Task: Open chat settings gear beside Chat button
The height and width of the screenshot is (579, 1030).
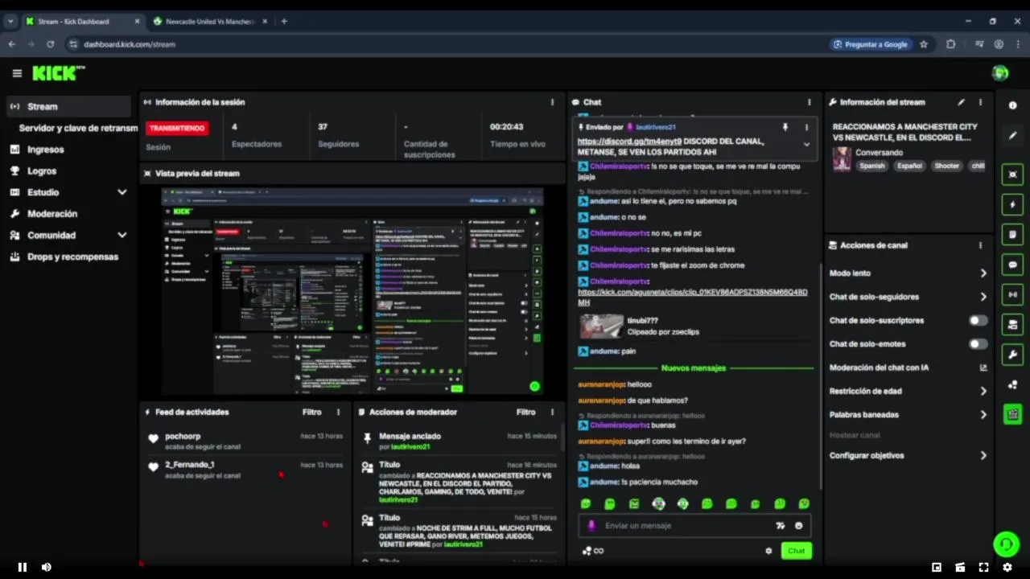Action: 768,551
